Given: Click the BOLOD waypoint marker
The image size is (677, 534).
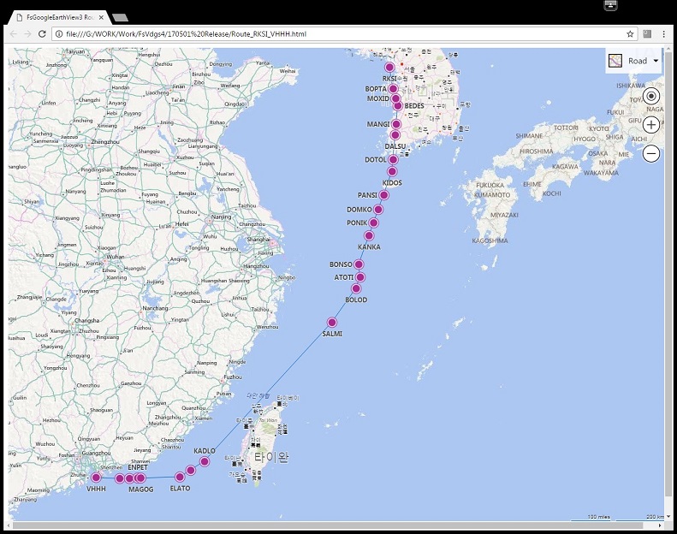Looking at the screenshot, I should pos(356,288).
